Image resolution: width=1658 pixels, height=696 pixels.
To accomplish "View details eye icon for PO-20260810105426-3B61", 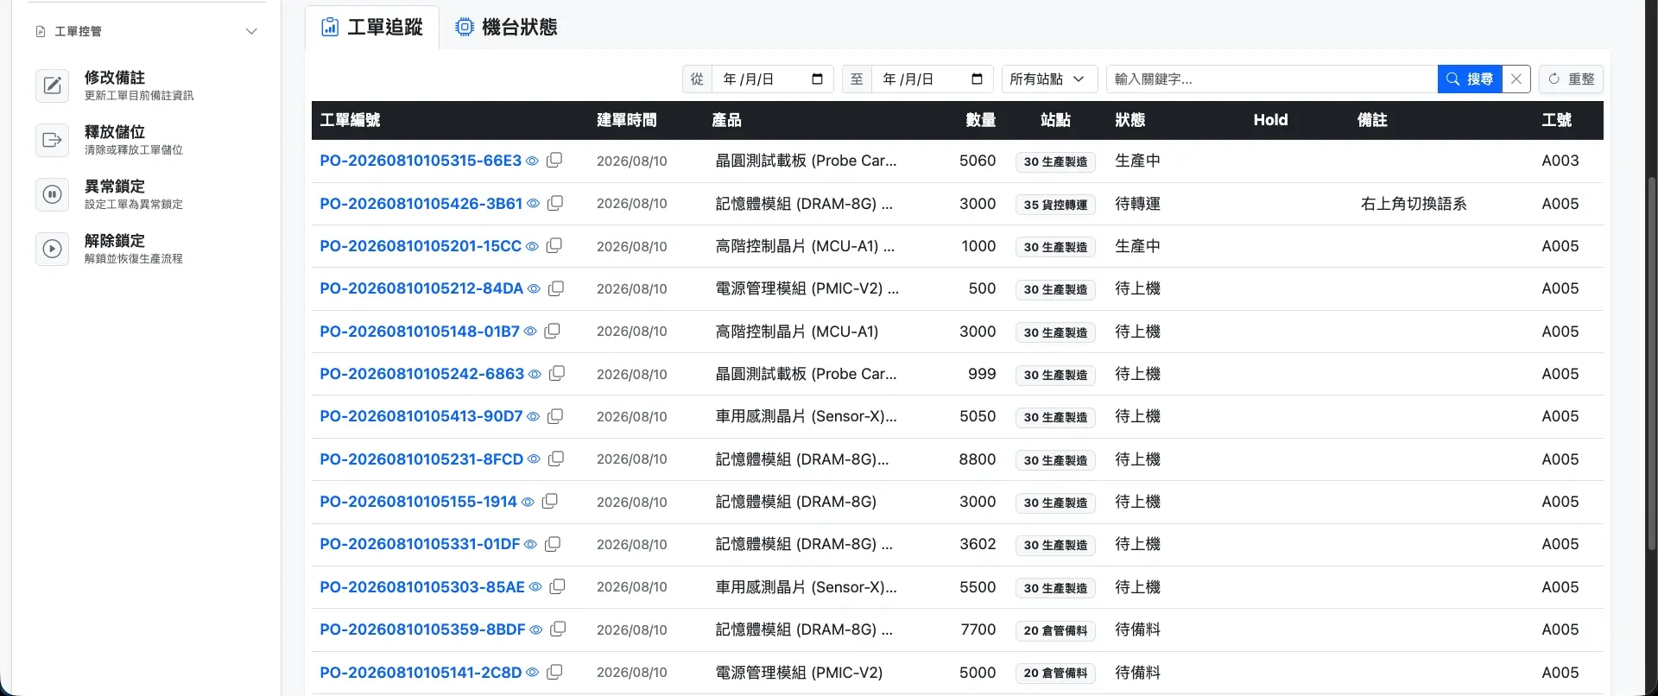I will pos(533,204).
